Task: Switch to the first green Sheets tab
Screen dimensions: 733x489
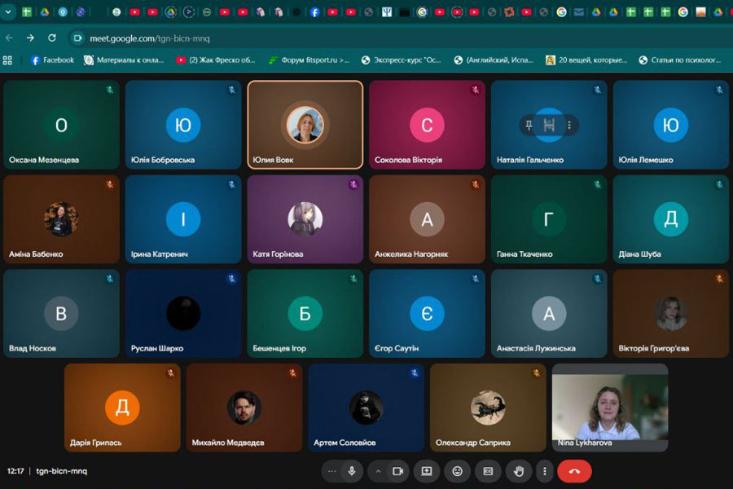Action: tap(27, 12)
